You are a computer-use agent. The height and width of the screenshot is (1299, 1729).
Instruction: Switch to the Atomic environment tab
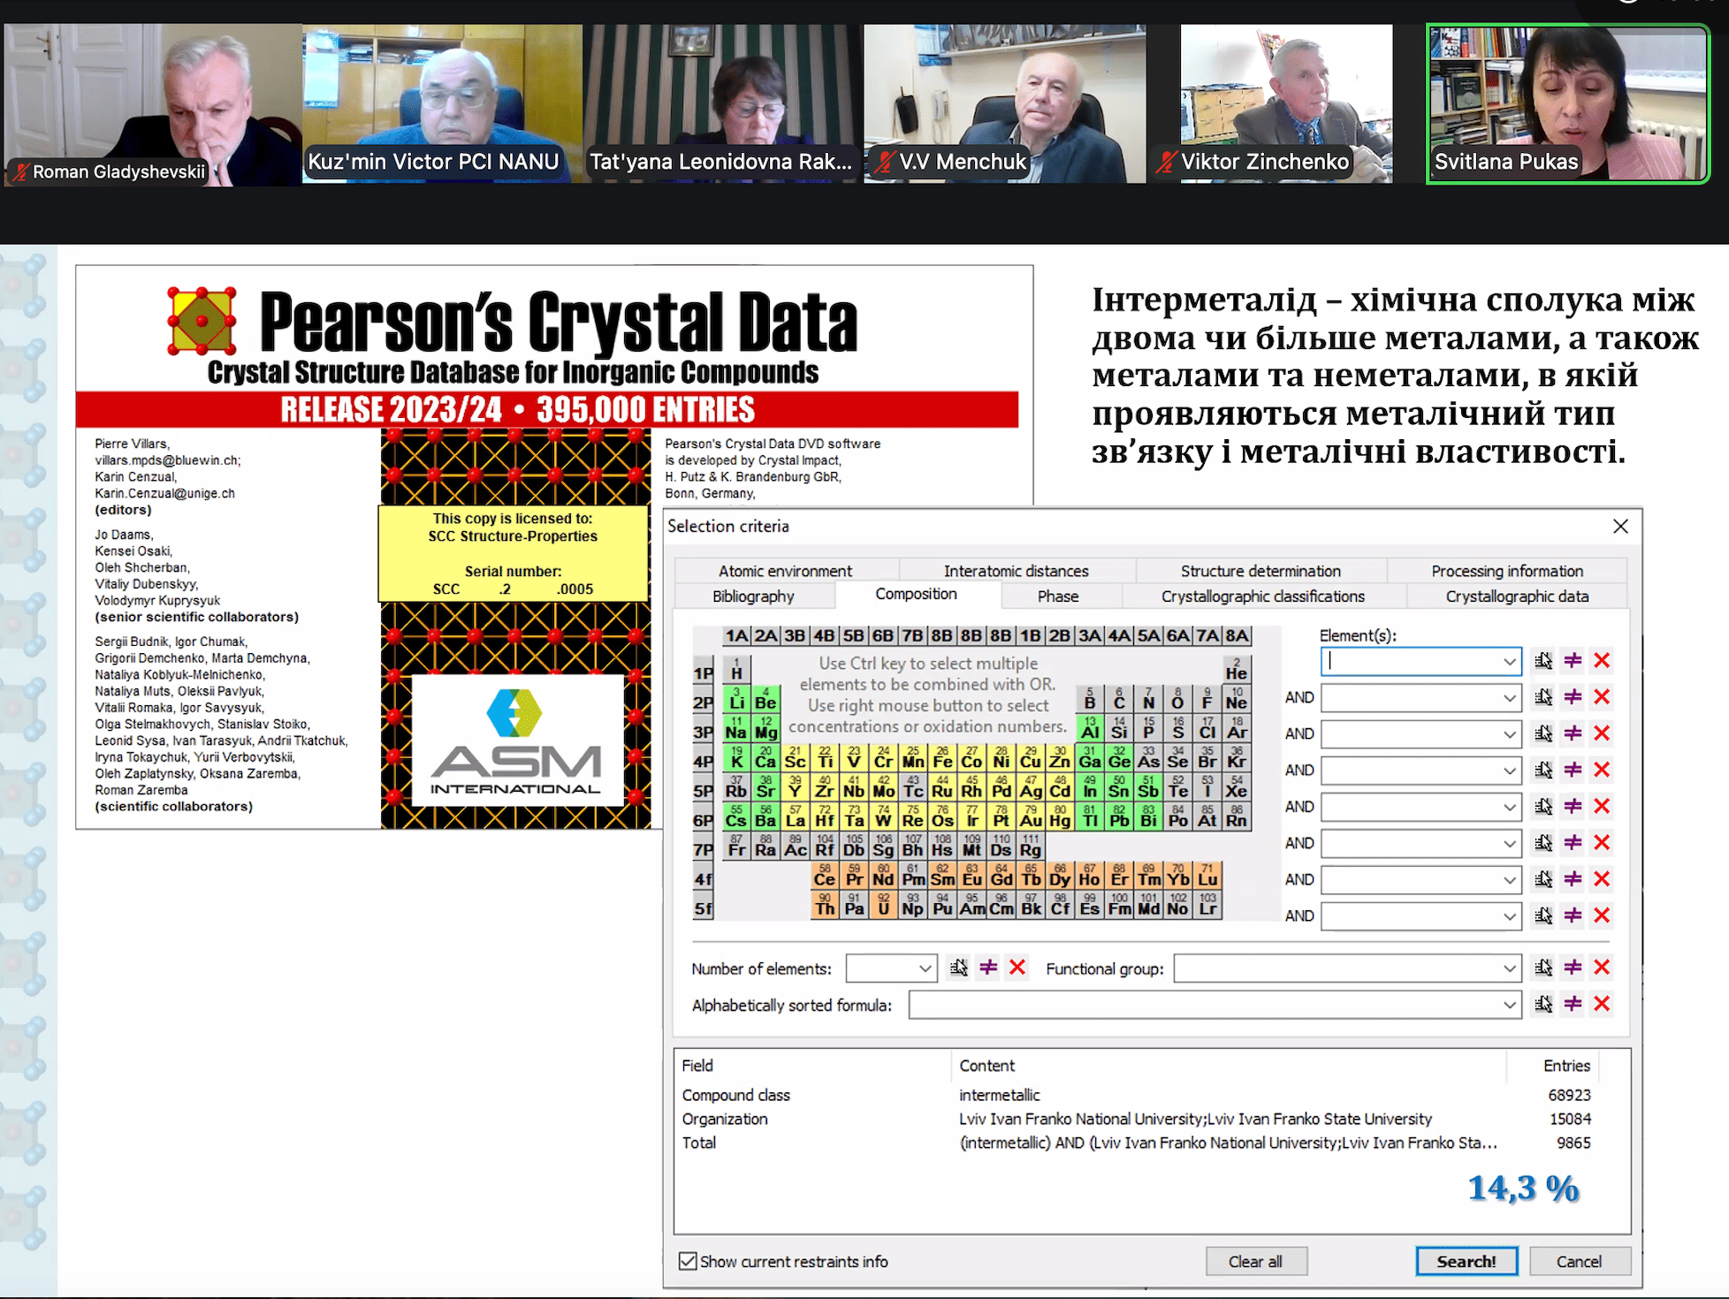785,571
